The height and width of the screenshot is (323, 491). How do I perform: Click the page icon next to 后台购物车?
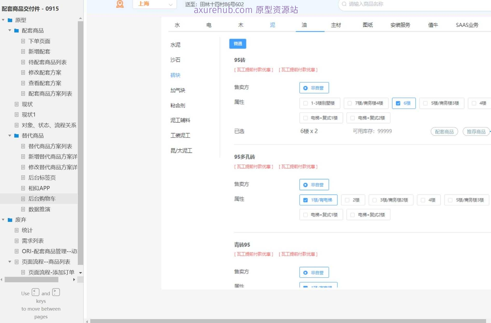point(23,198)
